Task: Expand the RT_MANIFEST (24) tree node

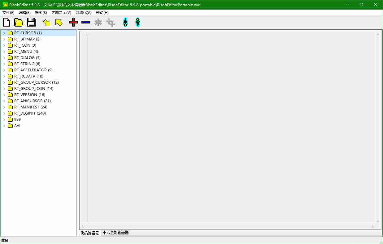Action: (4, 107)
